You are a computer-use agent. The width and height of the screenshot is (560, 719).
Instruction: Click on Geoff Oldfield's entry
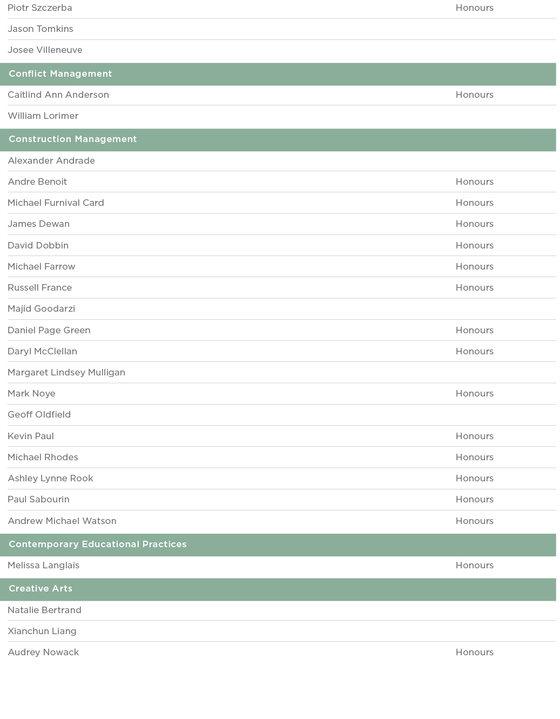[x=39, y=415]
